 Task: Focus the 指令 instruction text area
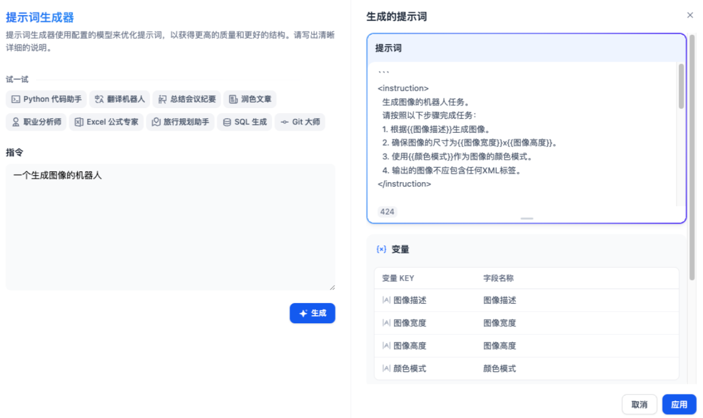pos(170,227)
